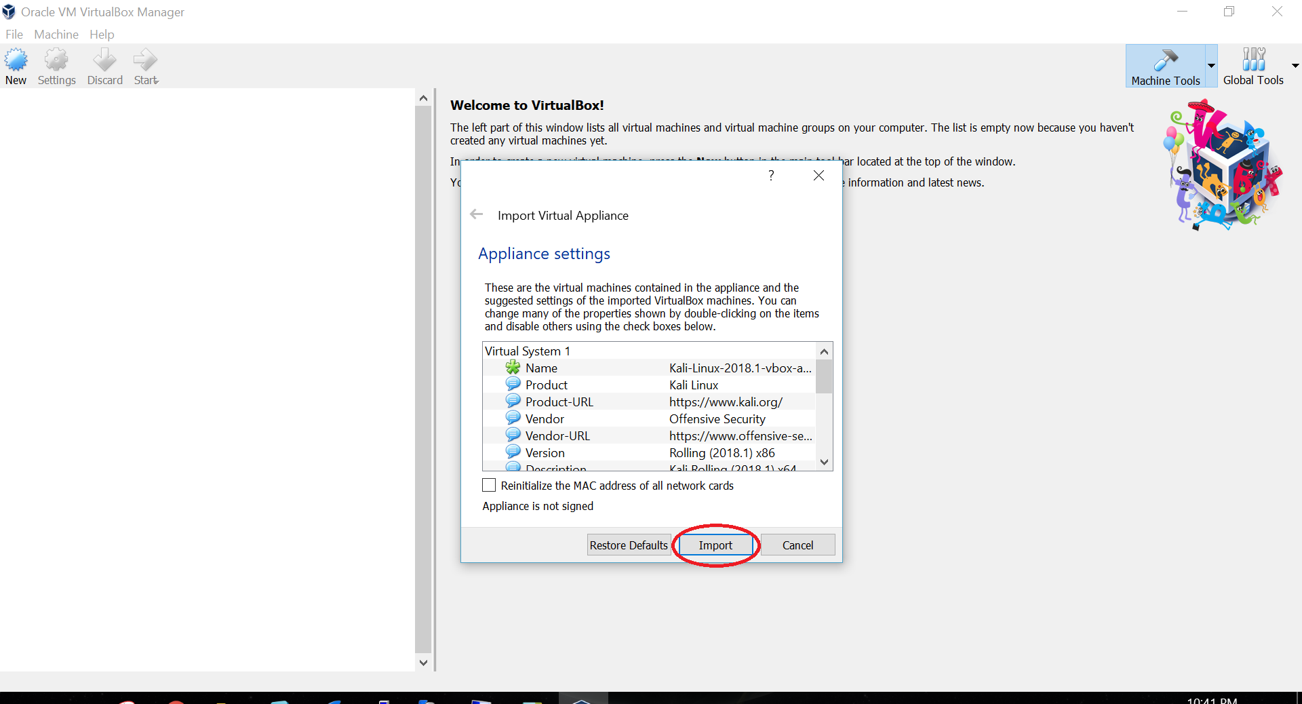Close the Import Virtual Appliance dialog

click(818, 176)
